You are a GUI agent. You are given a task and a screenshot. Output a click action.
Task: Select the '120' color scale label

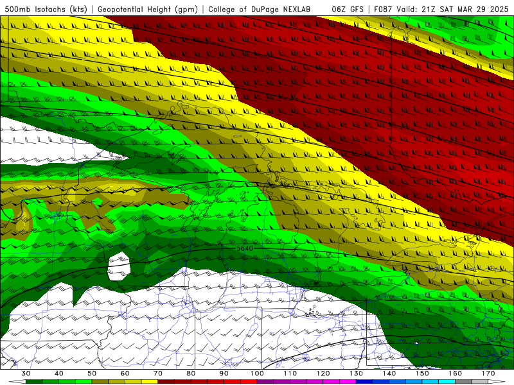pyautogui.click(x=323, y=373)
